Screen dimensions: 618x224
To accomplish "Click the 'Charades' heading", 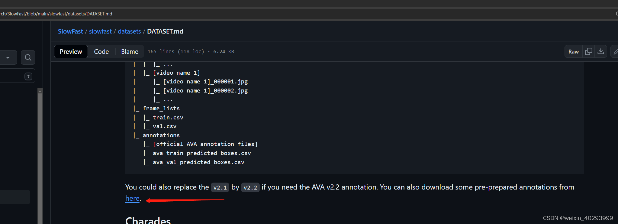I will [x=148, y=220].
